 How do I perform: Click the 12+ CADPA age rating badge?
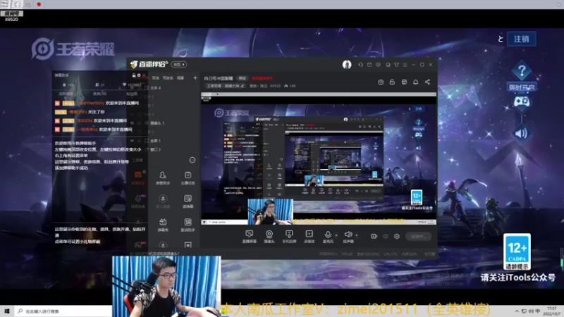coord(517,251)
